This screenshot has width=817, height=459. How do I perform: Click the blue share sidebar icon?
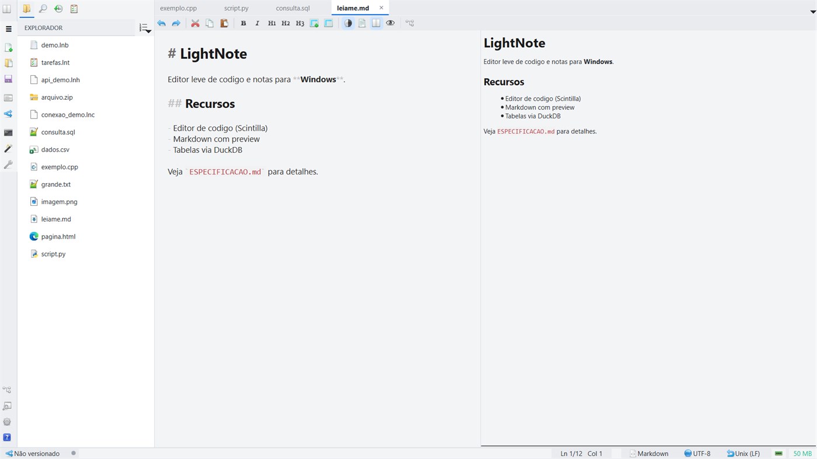click(8, 114)
